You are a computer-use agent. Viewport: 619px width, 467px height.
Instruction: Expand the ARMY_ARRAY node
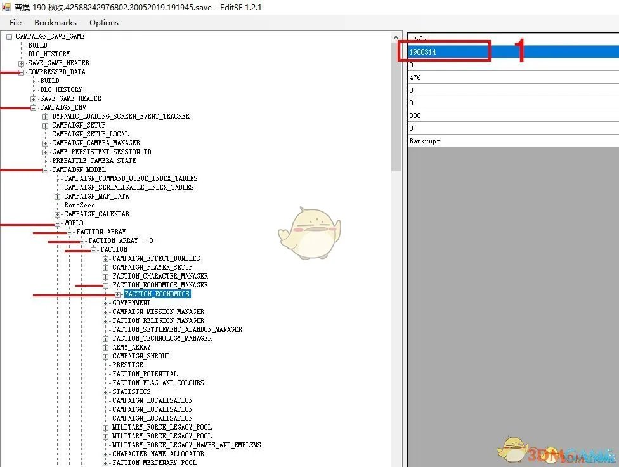(106, 348)
